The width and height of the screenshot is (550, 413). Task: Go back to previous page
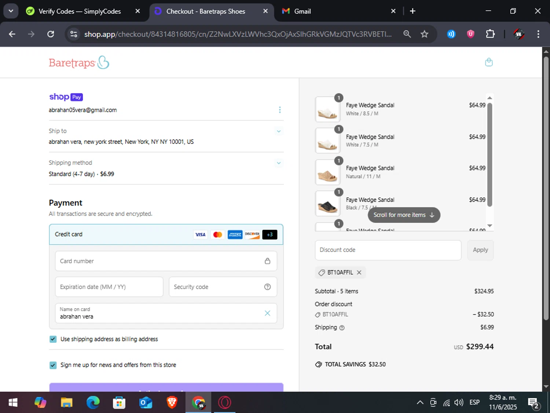pyautogui.click(x=12, y=34)
